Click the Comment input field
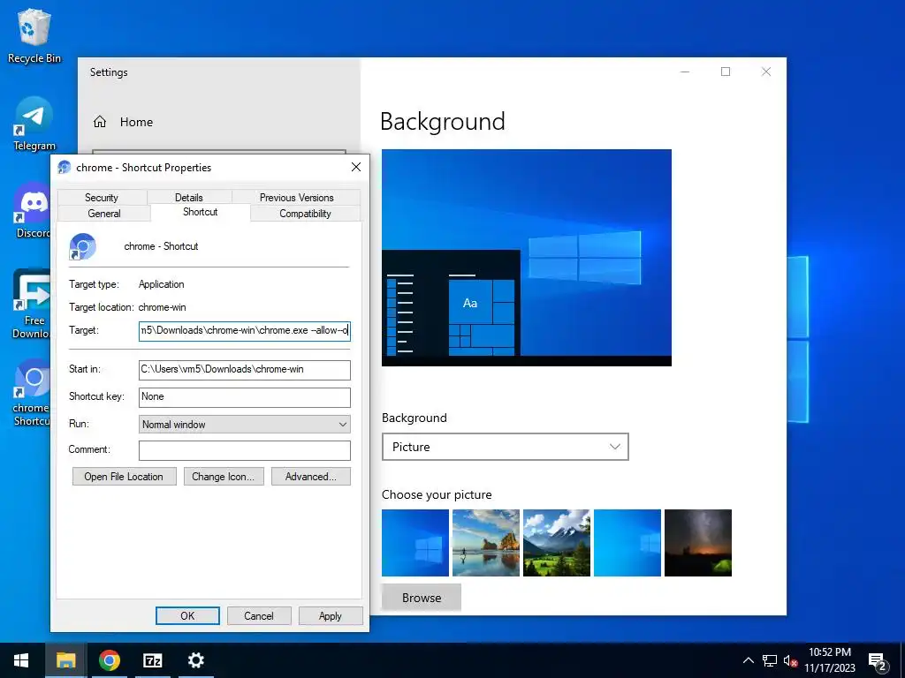Screen dimensions: 905x678 [x=244, y=450]
